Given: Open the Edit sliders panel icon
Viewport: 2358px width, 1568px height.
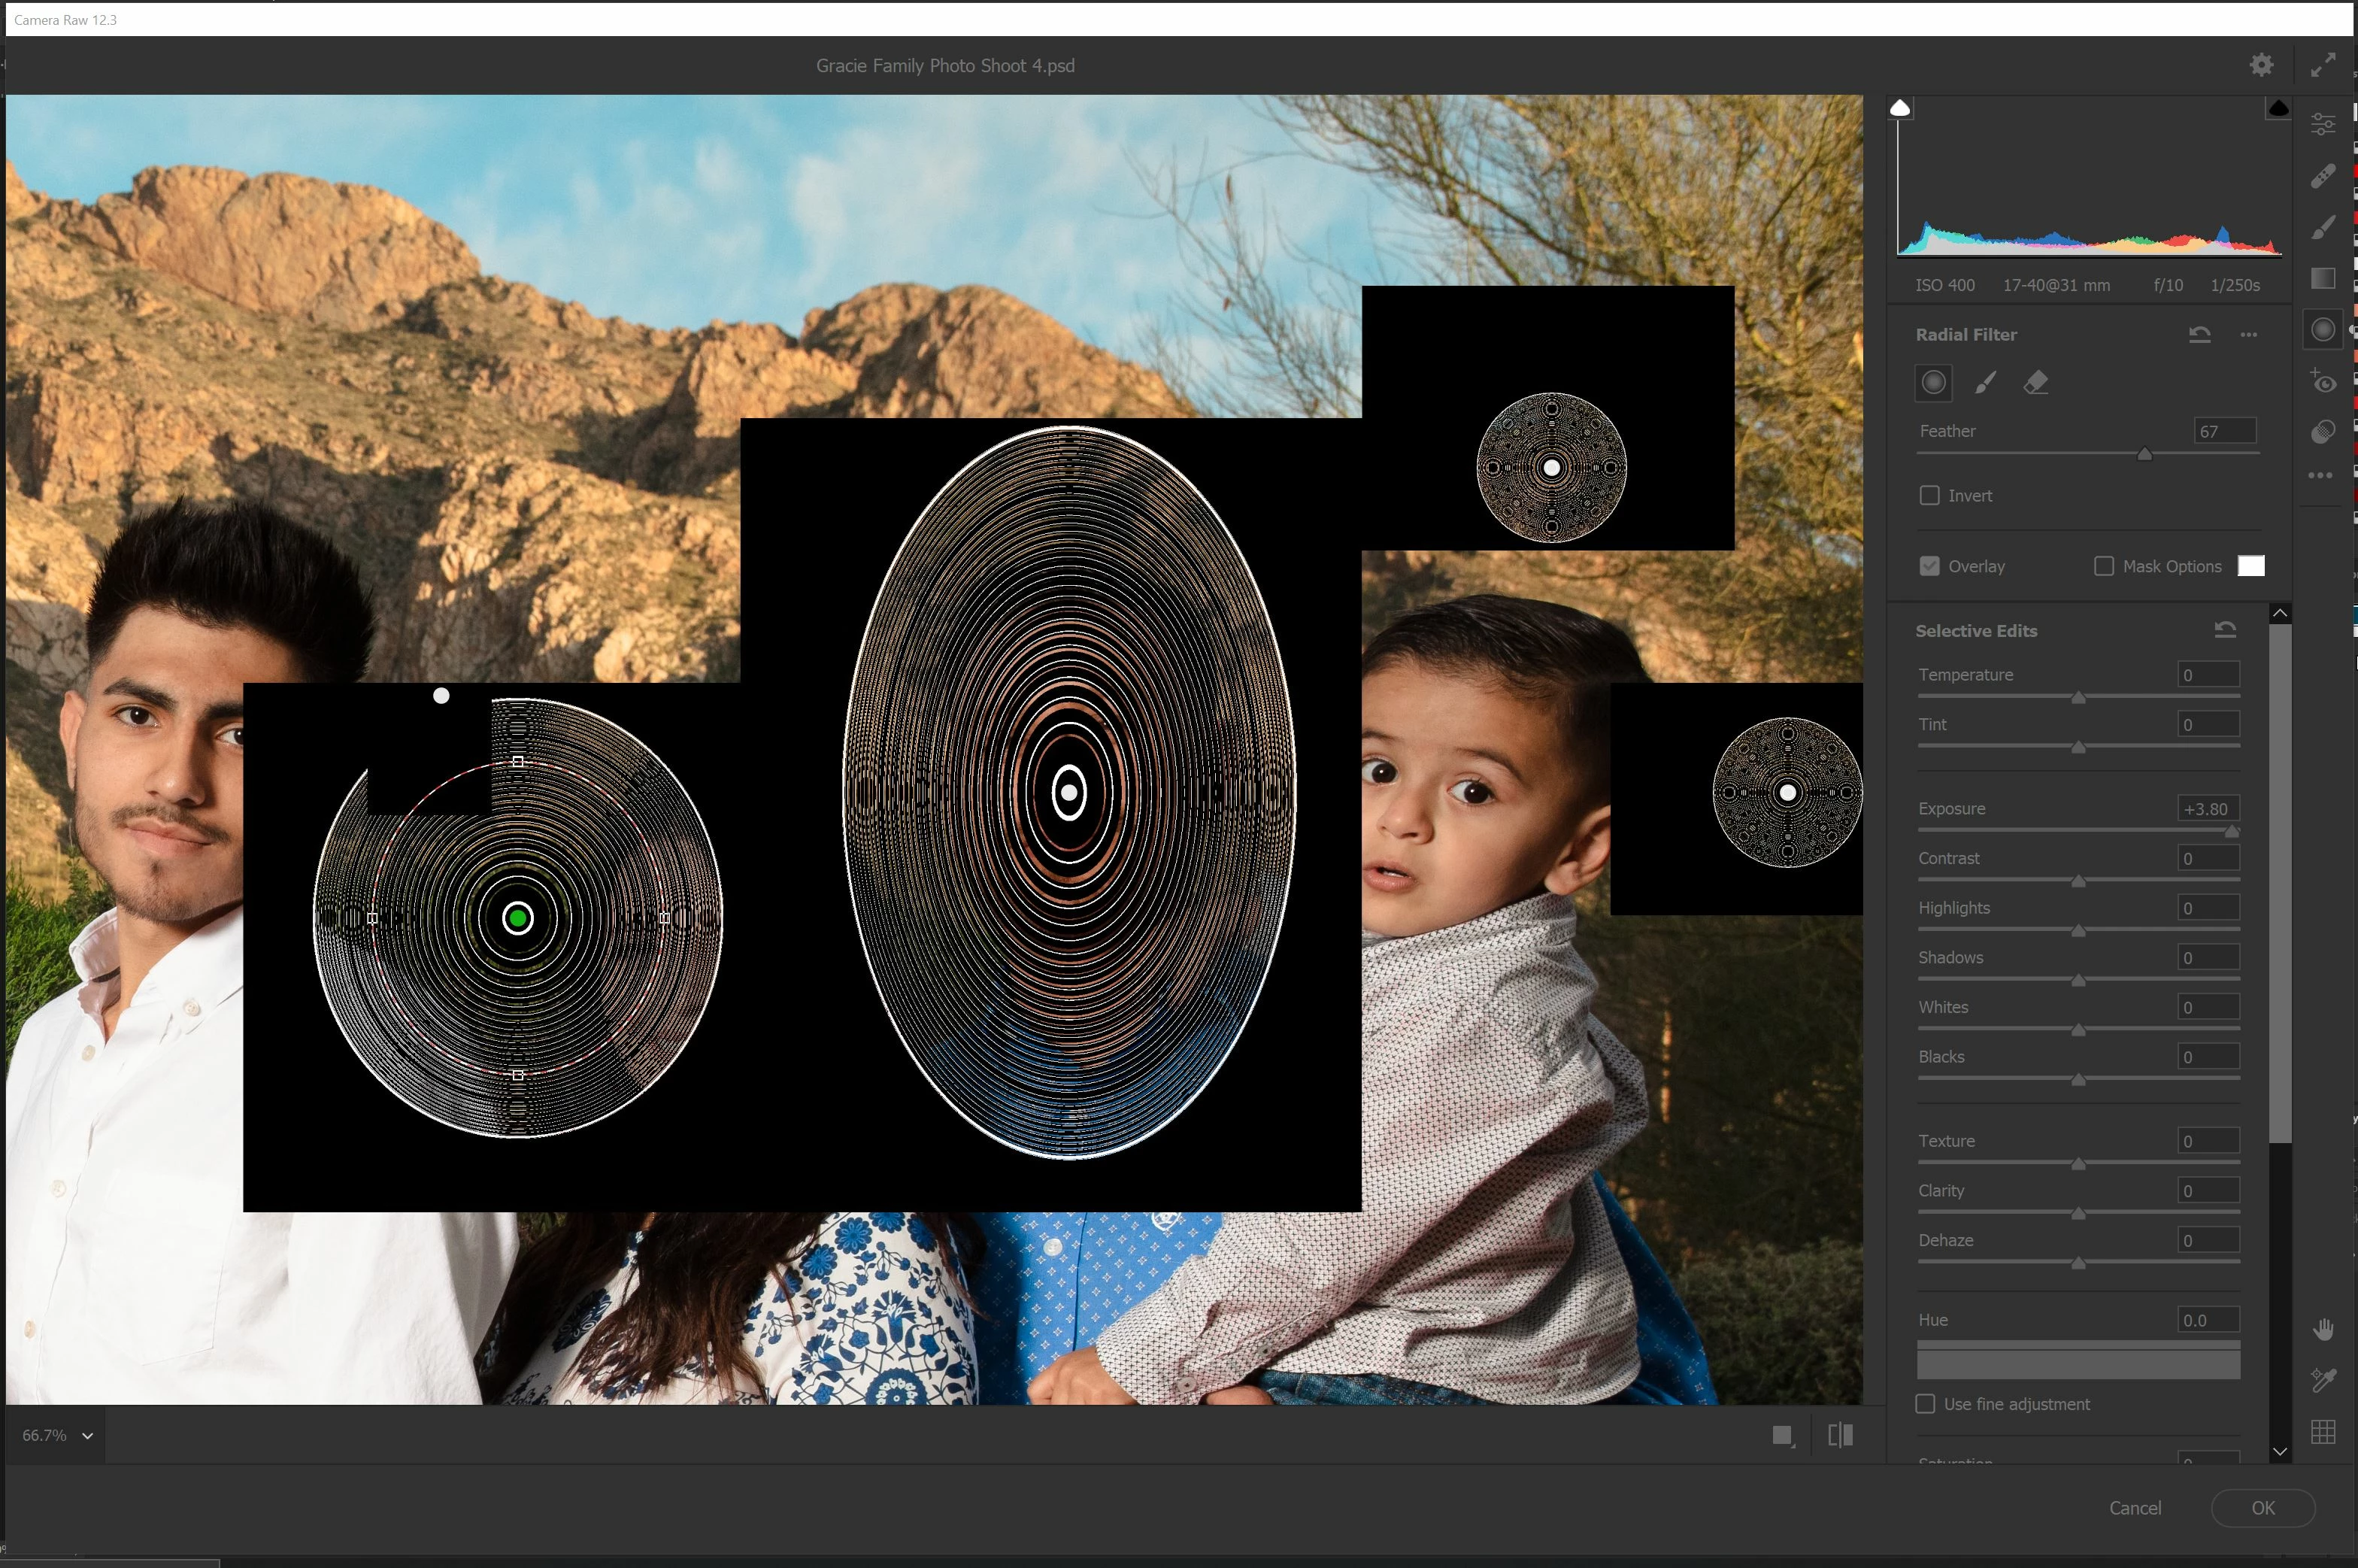Looking at the screenshot, I should point(2323,124).
